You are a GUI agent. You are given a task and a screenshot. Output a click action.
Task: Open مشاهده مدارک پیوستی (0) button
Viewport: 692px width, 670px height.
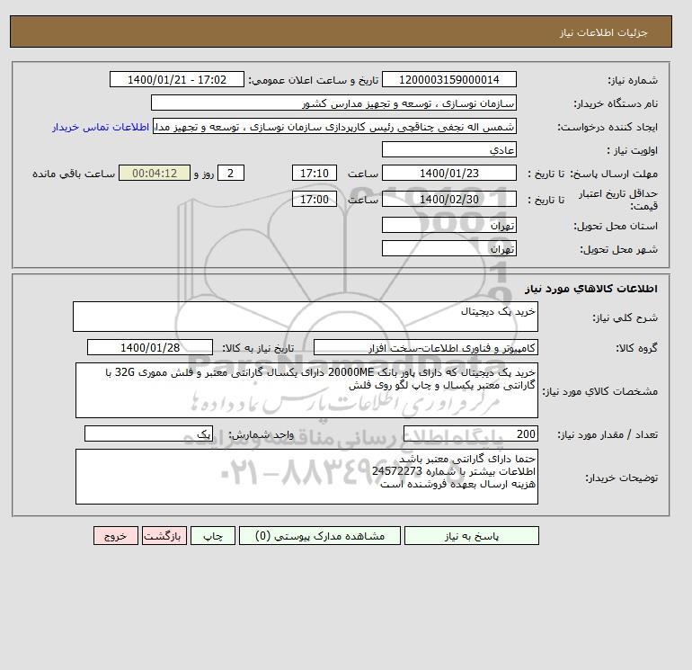(x=320, y=536)
